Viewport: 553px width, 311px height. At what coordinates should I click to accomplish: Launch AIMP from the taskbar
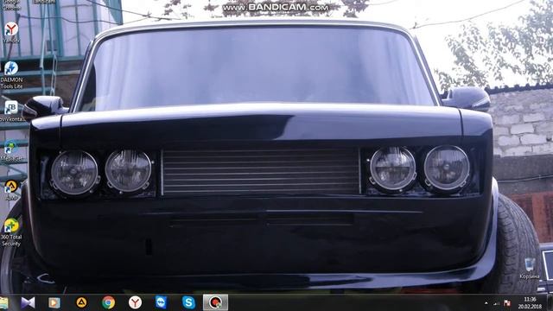[81, 302]
